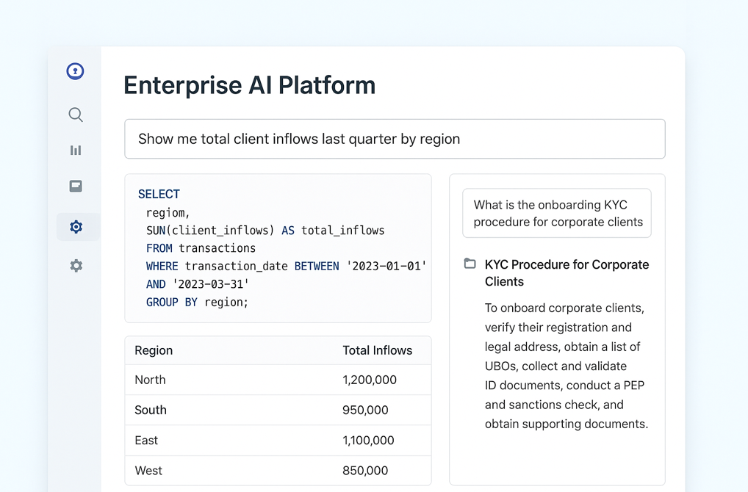
Task: Sort by the Total Inflows column header
Action: tap(377, 350)
